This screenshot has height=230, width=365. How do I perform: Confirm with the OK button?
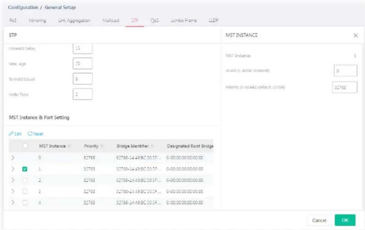tap(345, 220)
